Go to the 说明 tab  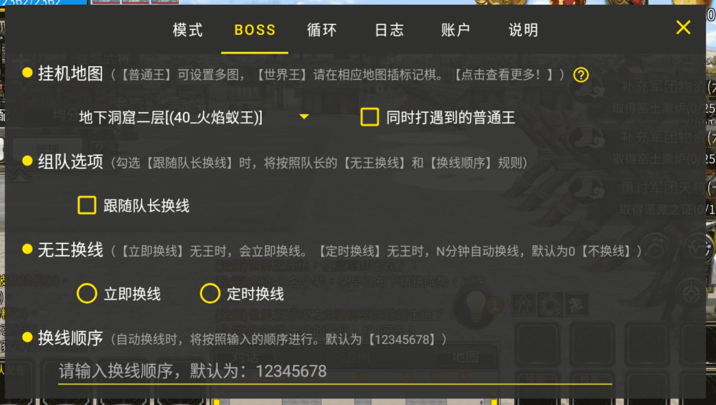pos(523,30)
